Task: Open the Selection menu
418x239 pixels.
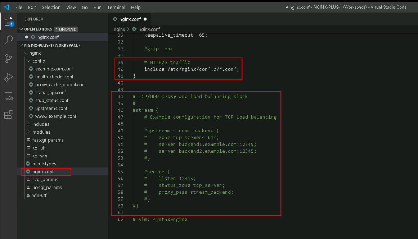Action: tap(51, 8)
